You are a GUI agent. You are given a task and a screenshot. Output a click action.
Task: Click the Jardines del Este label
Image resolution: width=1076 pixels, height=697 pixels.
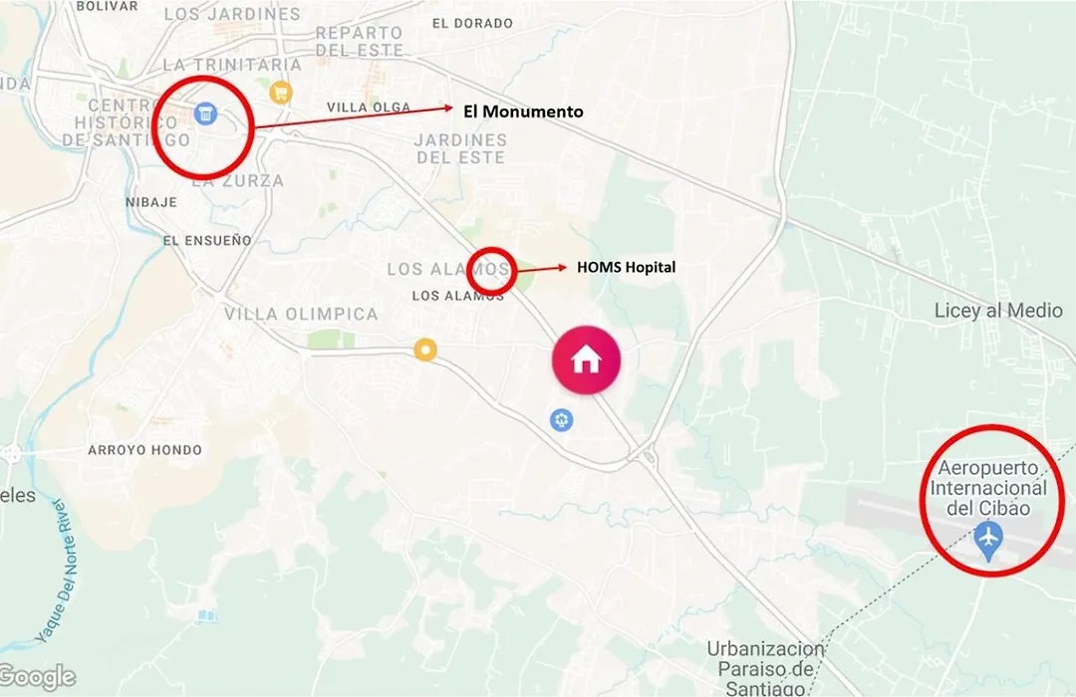click(461, 149)
